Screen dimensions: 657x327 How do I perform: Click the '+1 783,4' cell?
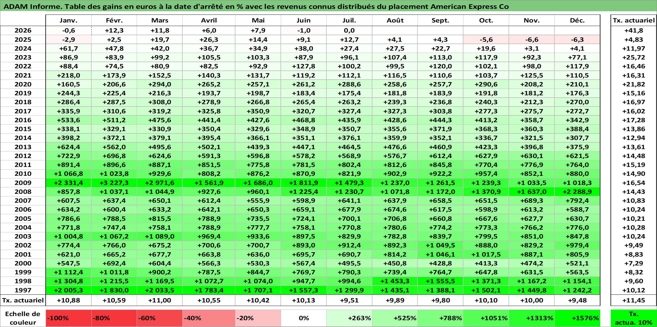pyautogui.click(x=209, y=290)
